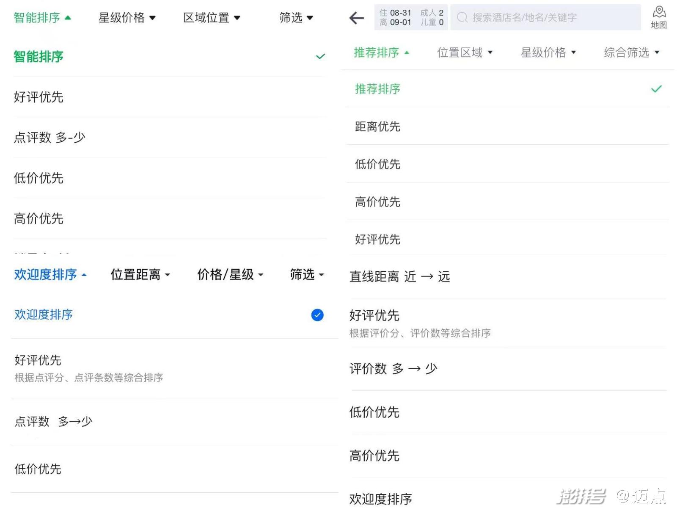Open the 价格/星级 dropdown
This screenshot has height=508, width=677.
pyautogui.click(x=230, y=275)
